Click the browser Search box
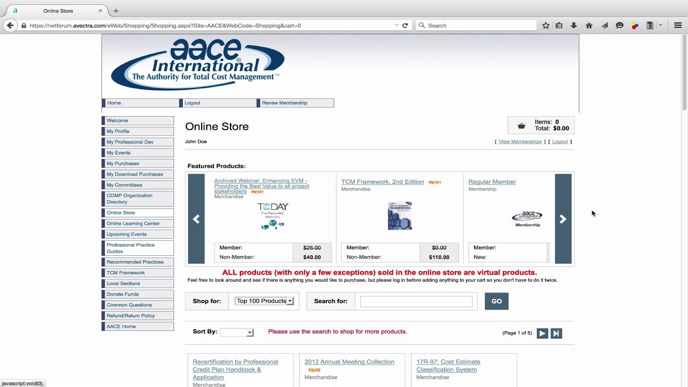688x387 pixels. (476, 25)
